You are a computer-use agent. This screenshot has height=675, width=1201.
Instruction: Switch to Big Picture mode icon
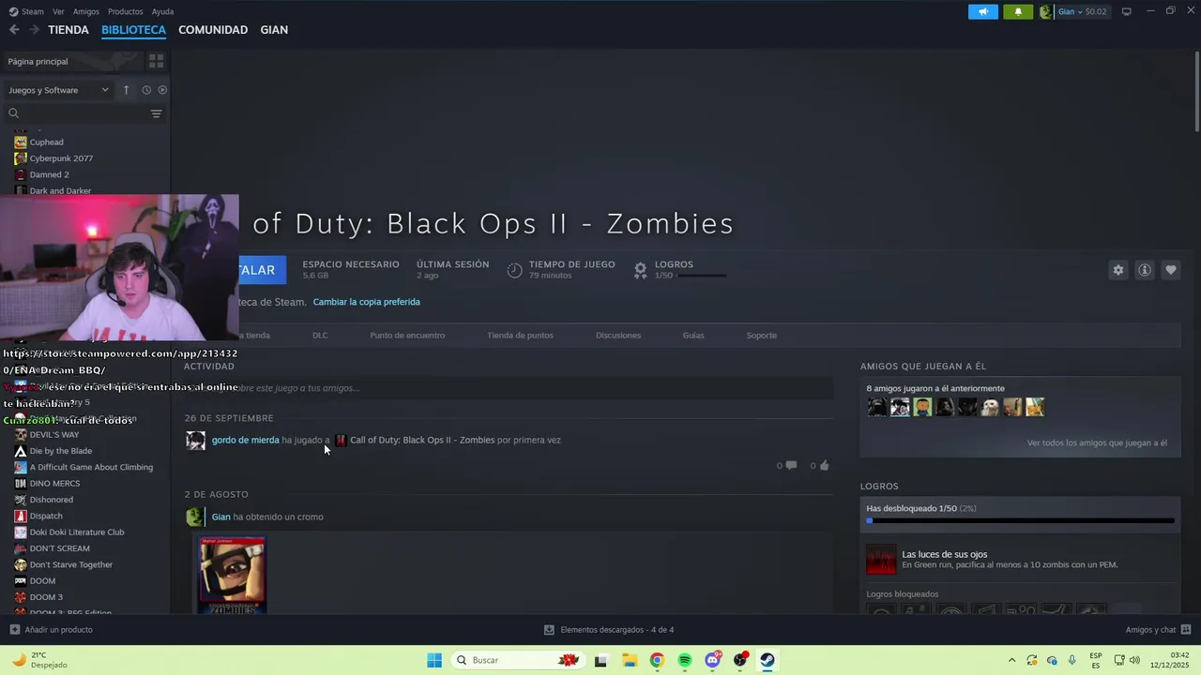tap(1126, 11)
